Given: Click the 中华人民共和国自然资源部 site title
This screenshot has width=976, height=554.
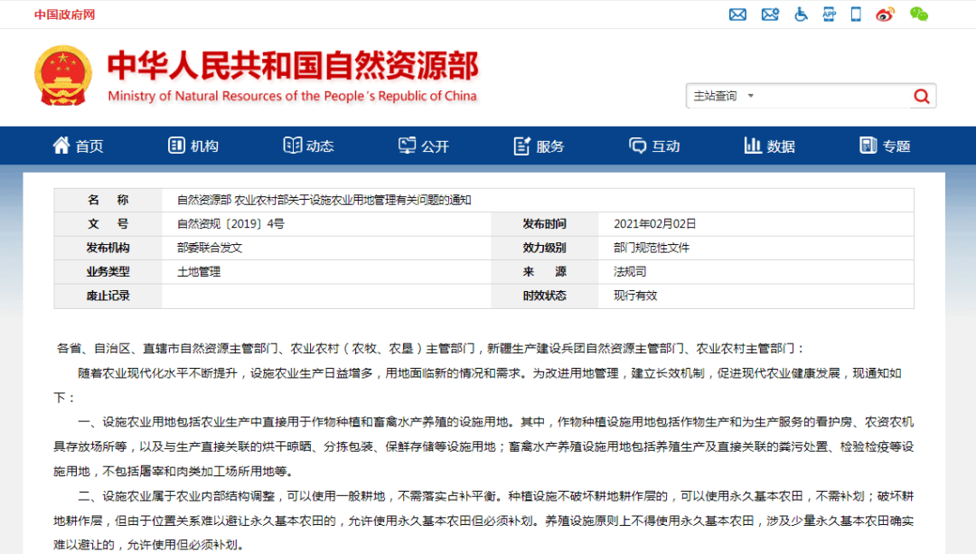Looking at the screenshot, I should [x=293, y=66].
